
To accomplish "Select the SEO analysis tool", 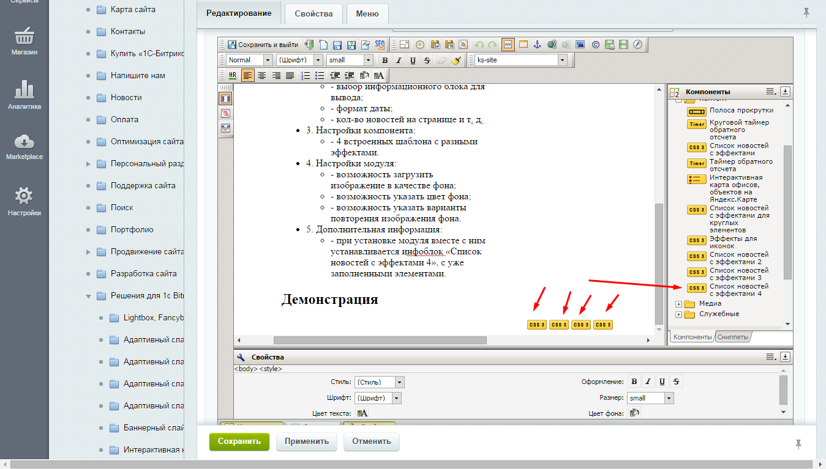I will pyautogui.click(x=380, y=44).
